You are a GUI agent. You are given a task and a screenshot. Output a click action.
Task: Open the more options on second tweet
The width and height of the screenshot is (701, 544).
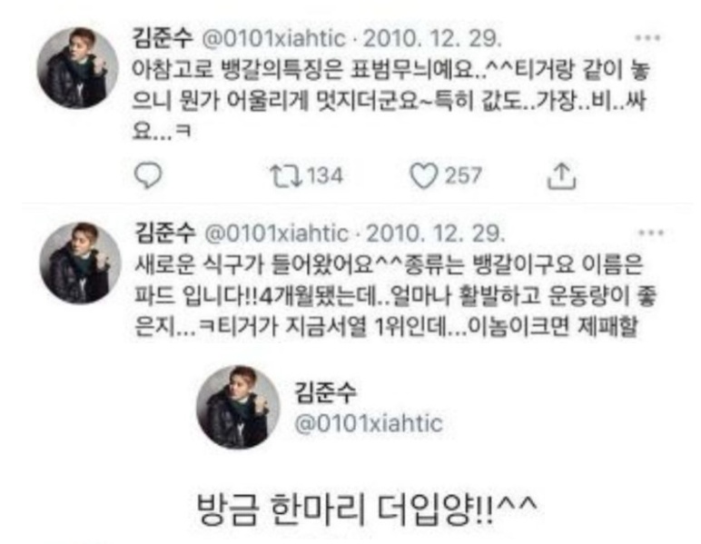650,232
